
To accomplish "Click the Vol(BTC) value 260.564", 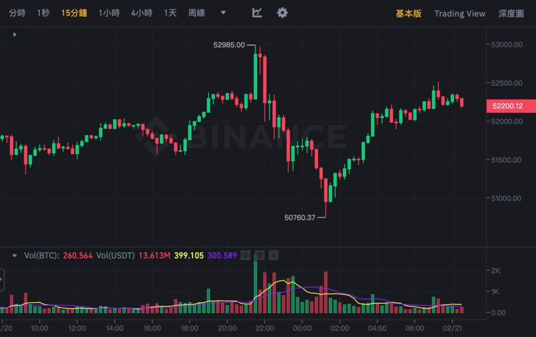I will click(77, 255).
